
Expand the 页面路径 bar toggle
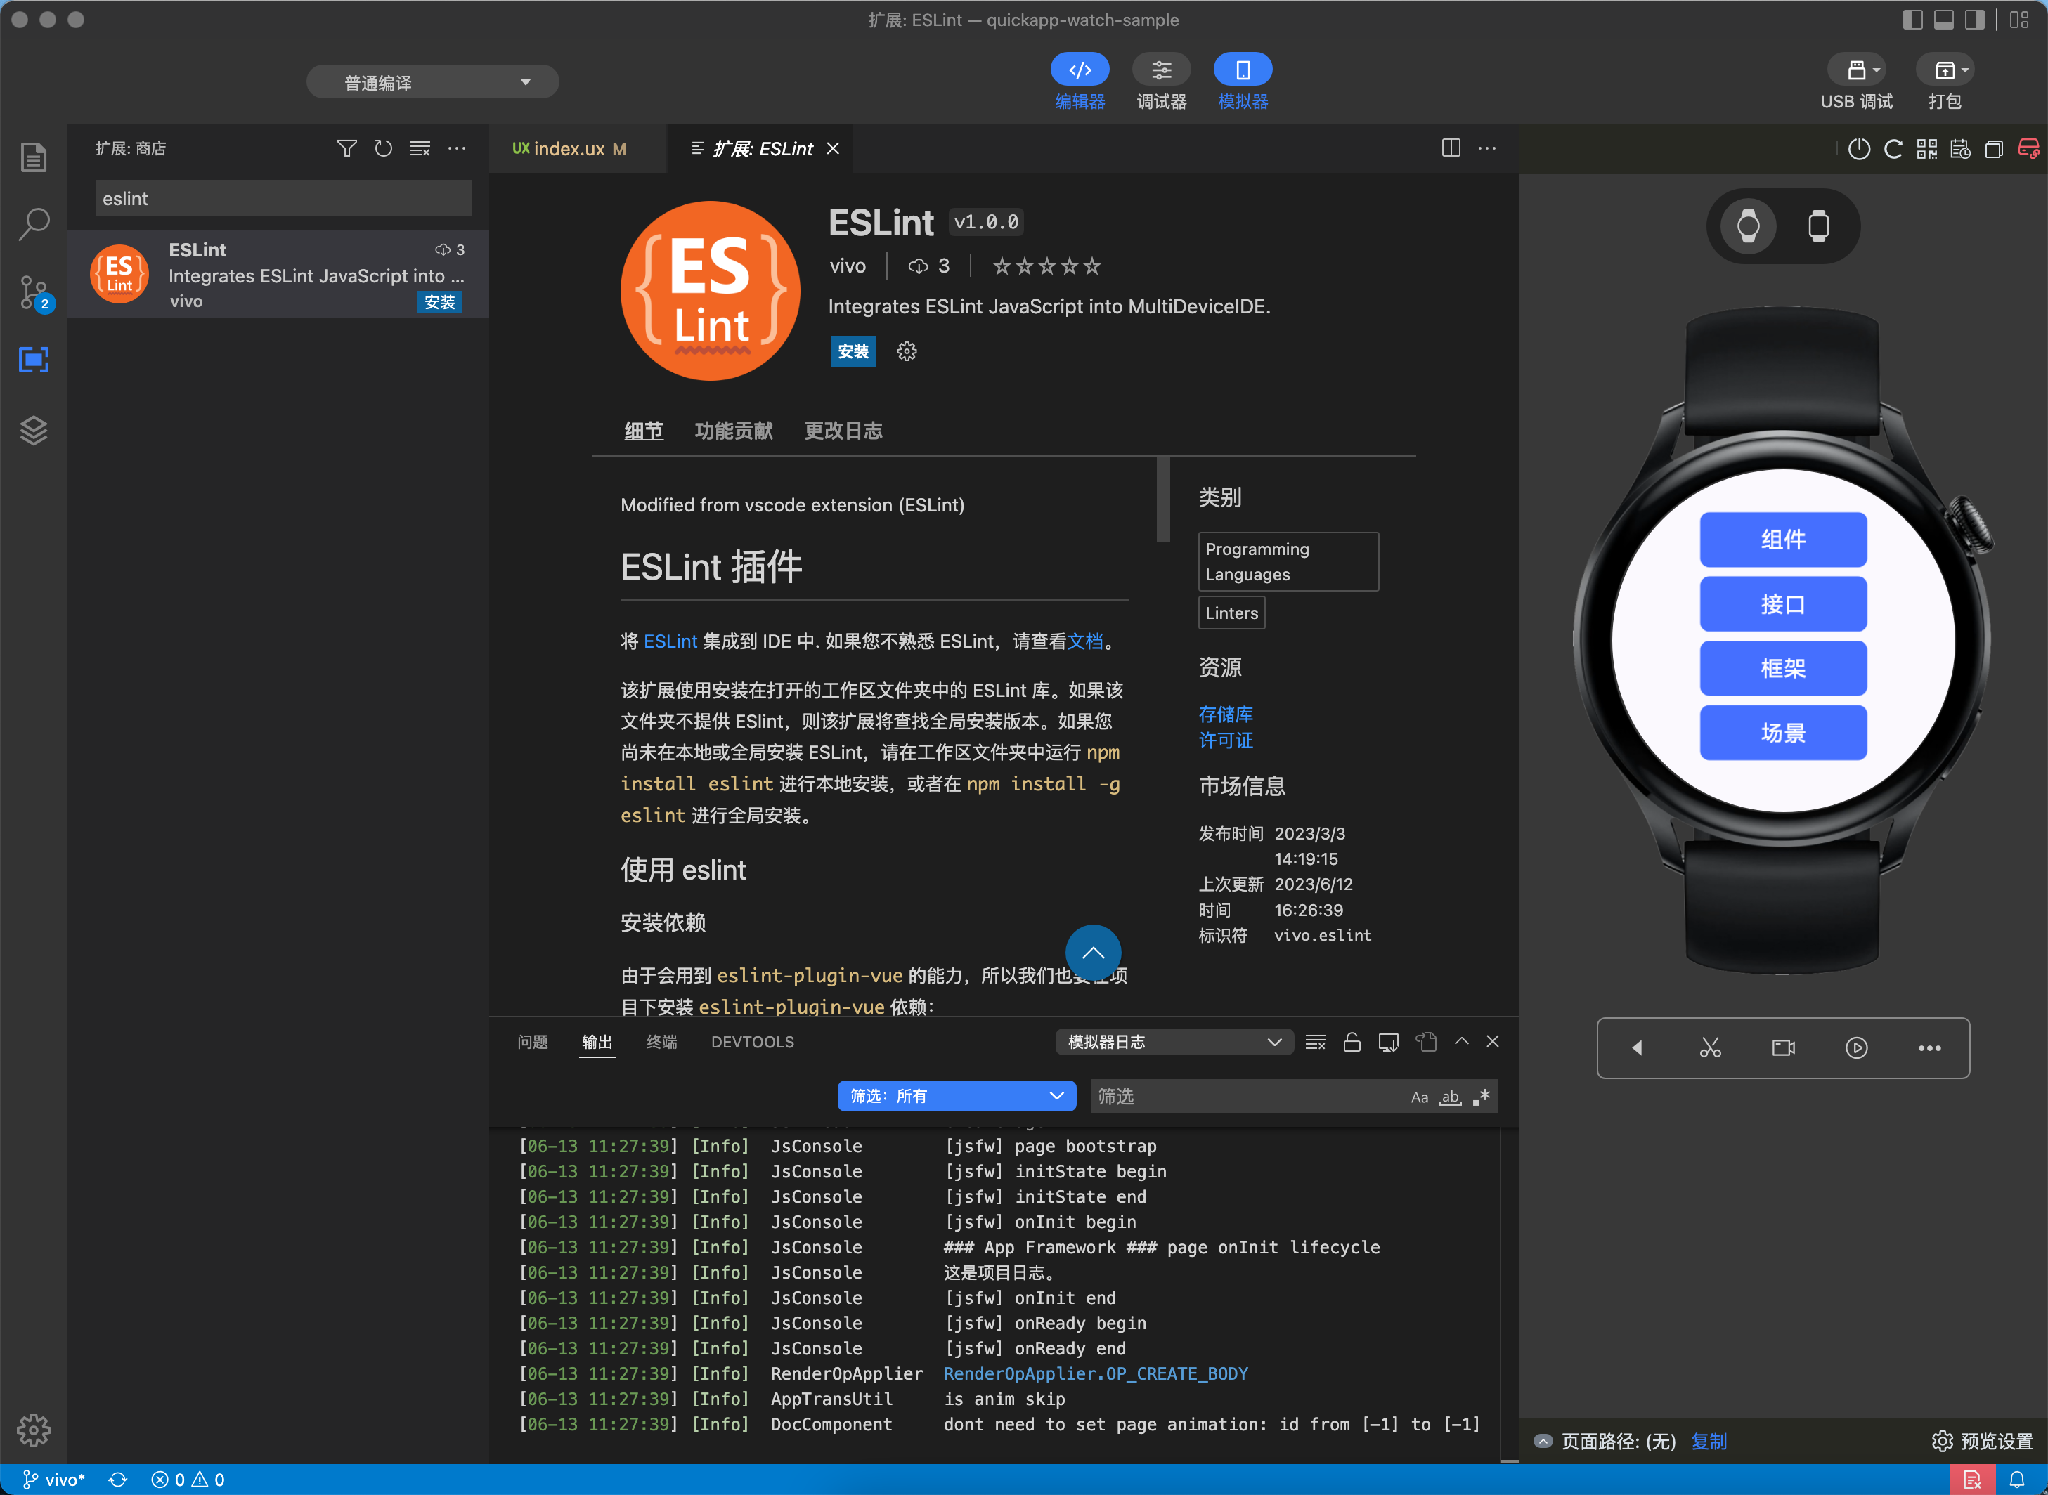1543,1442
